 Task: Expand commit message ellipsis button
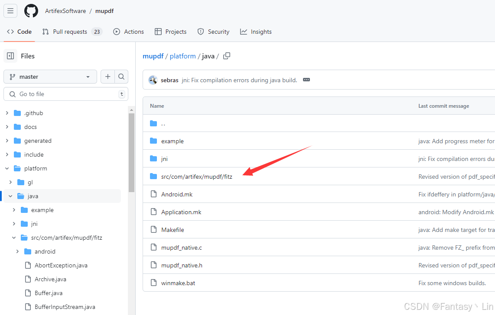306,80
